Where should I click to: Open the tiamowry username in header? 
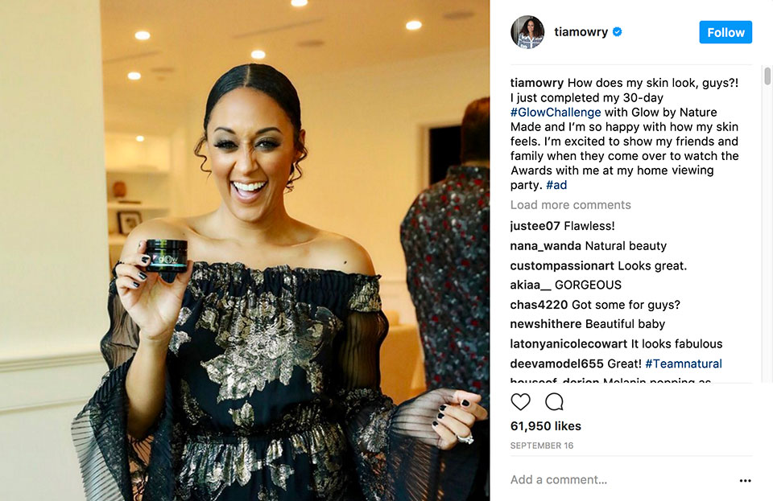point(581,32)
